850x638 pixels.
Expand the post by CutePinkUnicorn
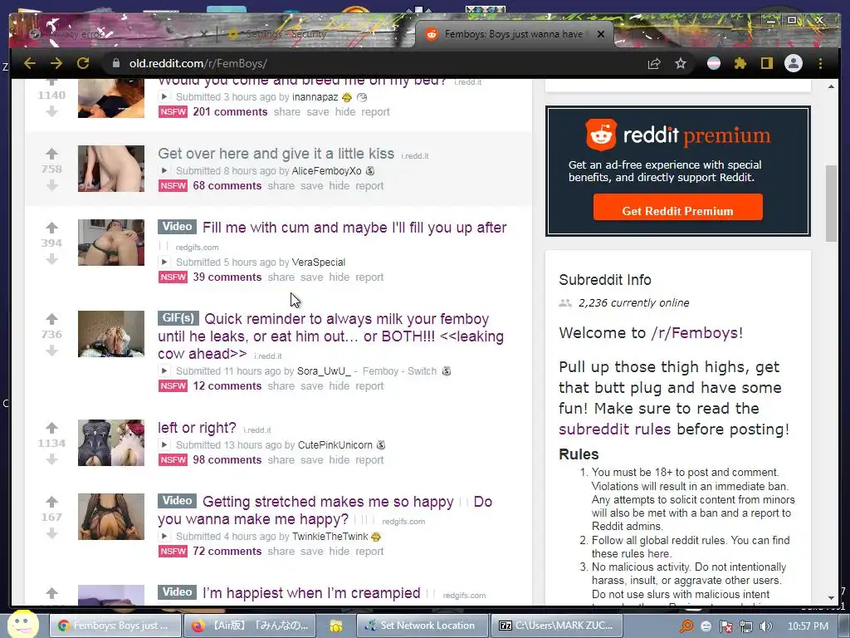click(x=164, y=445)
